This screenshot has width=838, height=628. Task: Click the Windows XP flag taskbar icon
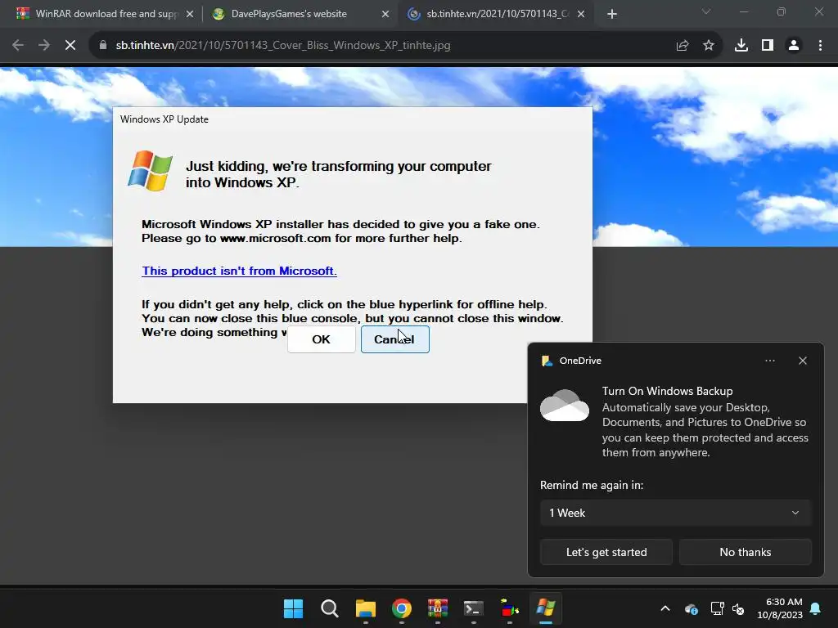pyautogui.click(x=546, y=608)
